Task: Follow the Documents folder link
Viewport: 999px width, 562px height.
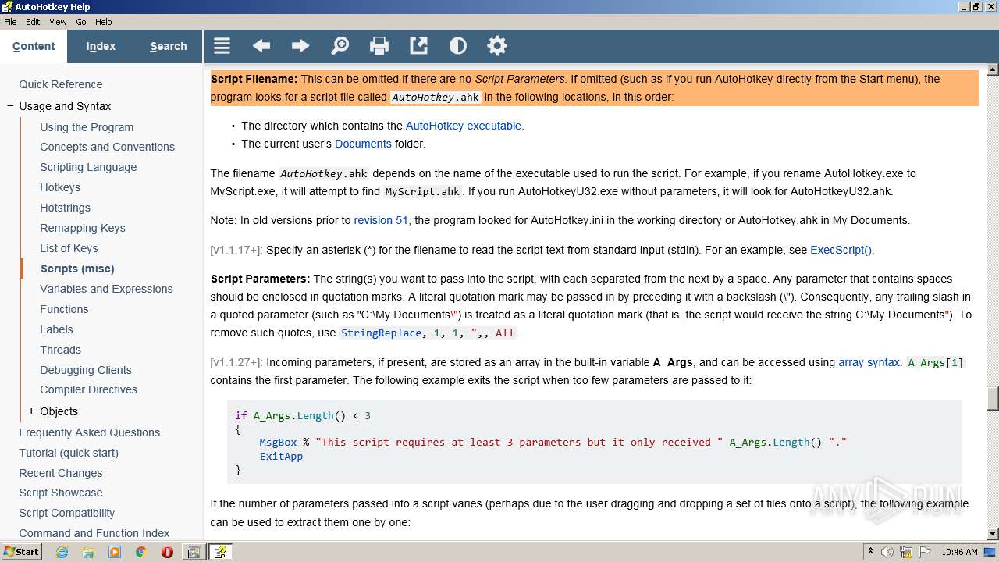Action: pyautogui.click(x=363, y=144)
